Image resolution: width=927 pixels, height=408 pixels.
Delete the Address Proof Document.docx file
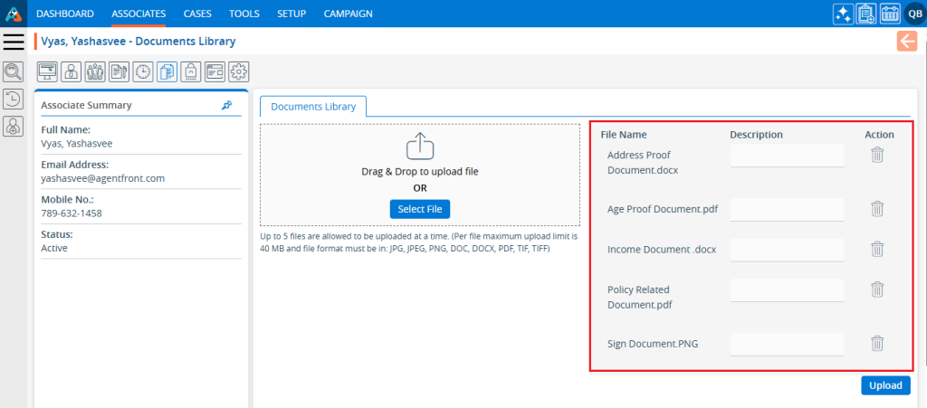pyautogui.click(x=876, y=155)
